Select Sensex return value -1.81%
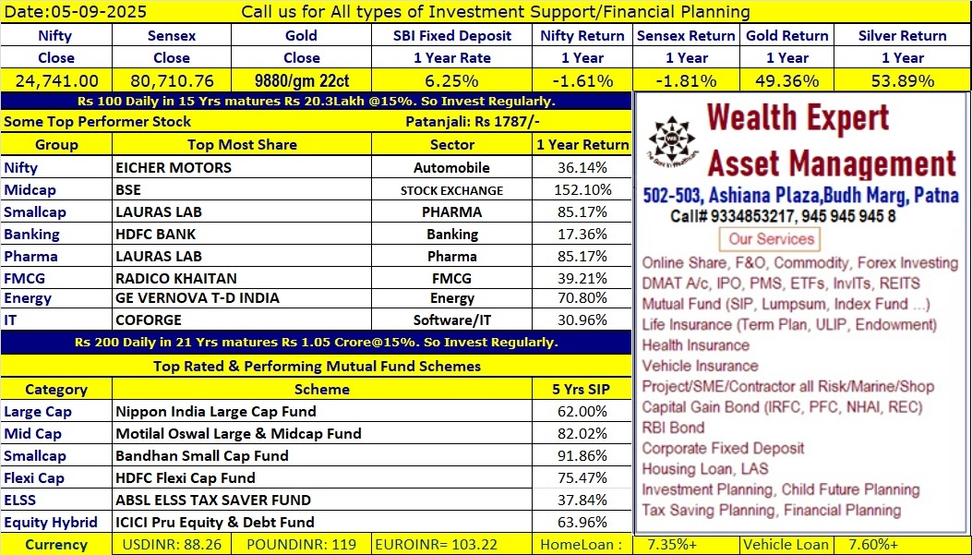 click(686, 81)
